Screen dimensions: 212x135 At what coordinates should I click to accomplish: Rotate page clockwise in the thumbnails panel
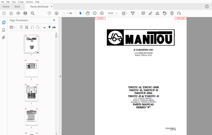pyautogui.click(x=38, y=27)
